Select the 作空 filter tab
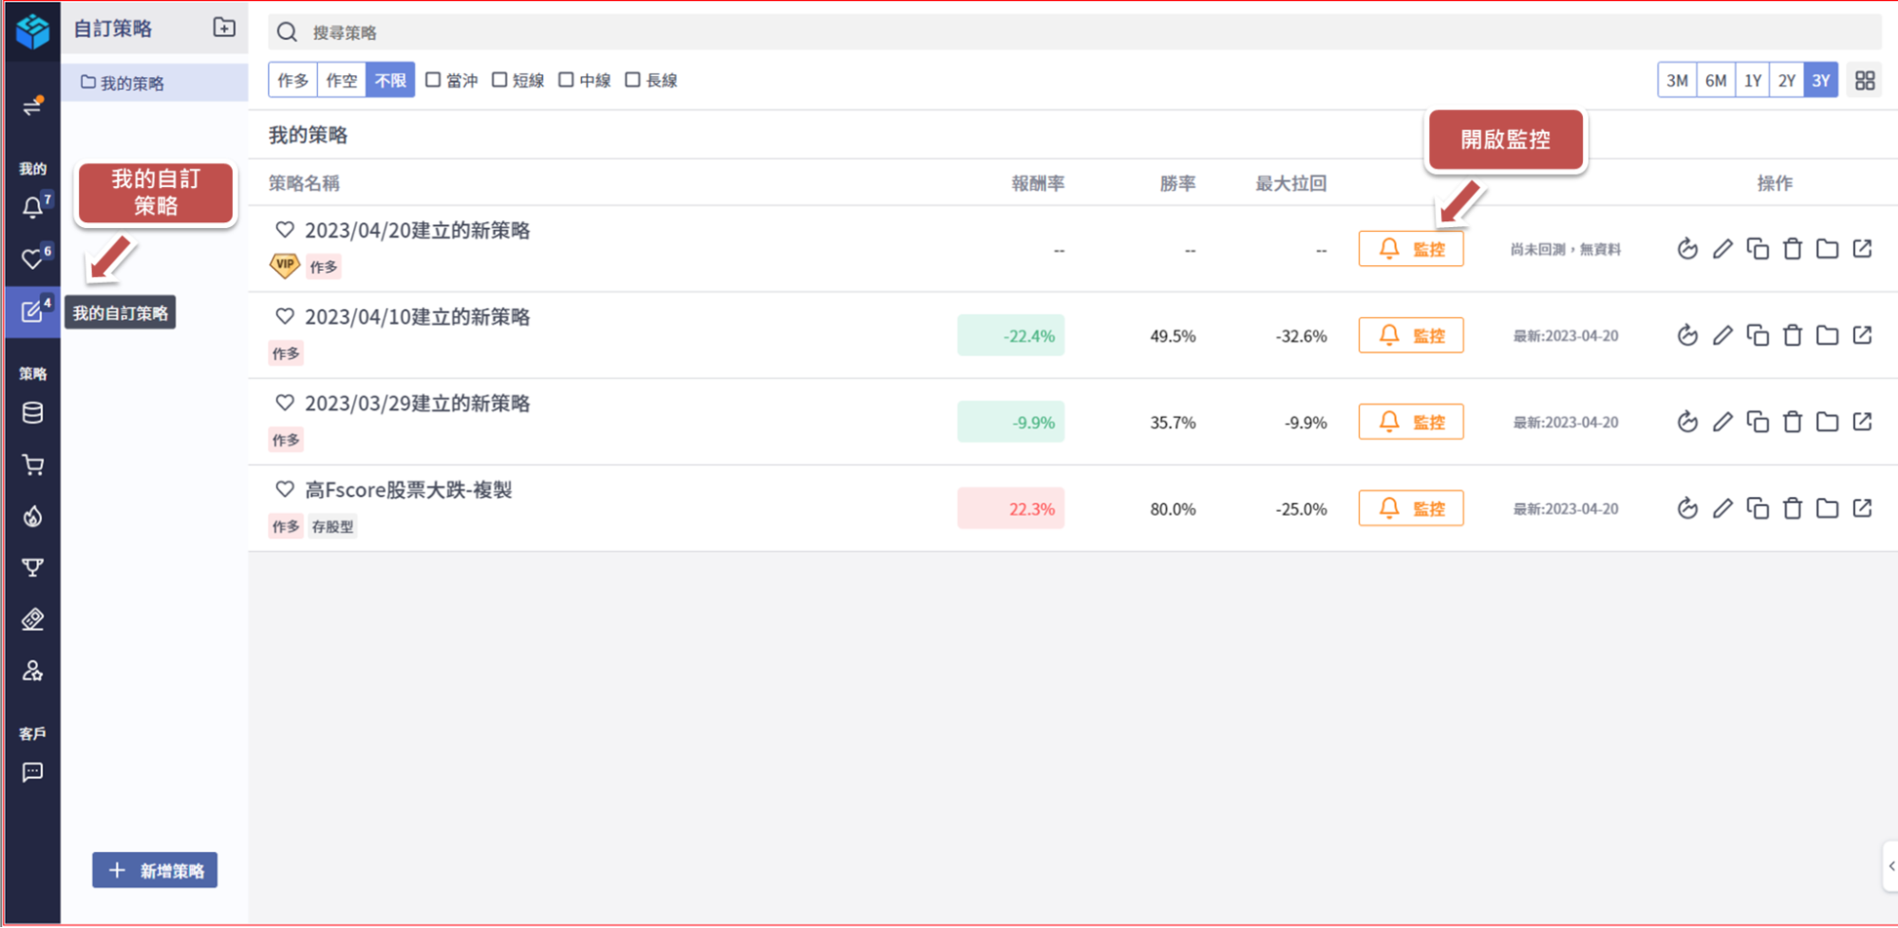1898x928 pixels. tap(341, 81)
